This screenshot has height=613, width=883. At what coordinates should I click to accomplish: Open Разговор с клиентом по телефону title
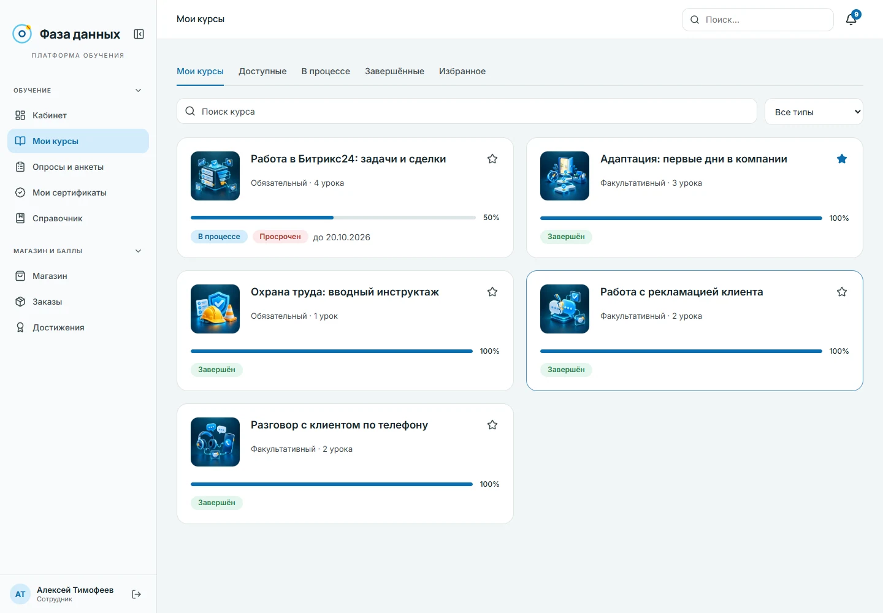[x=339, y=425]
